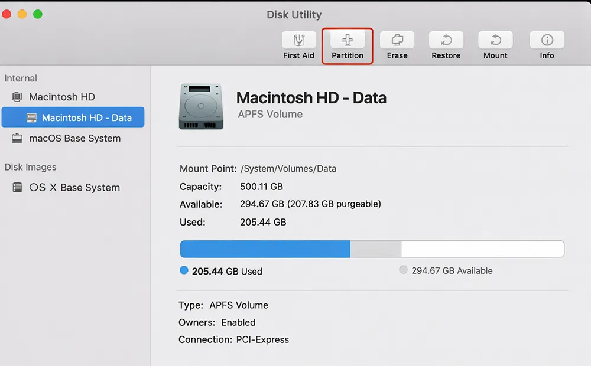Click the disk image icon beside OS X Base System
The width and height of the screenshot is (591, 366).
tap(17, 187)
